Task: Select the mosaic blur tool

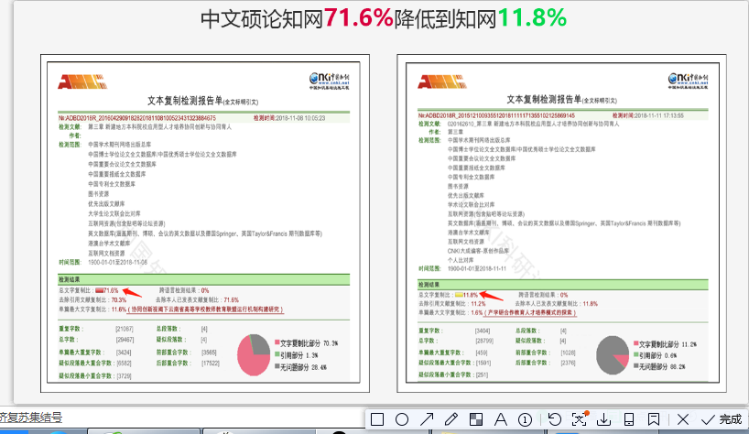Action: pyautogui.click(x=476, y=419)
